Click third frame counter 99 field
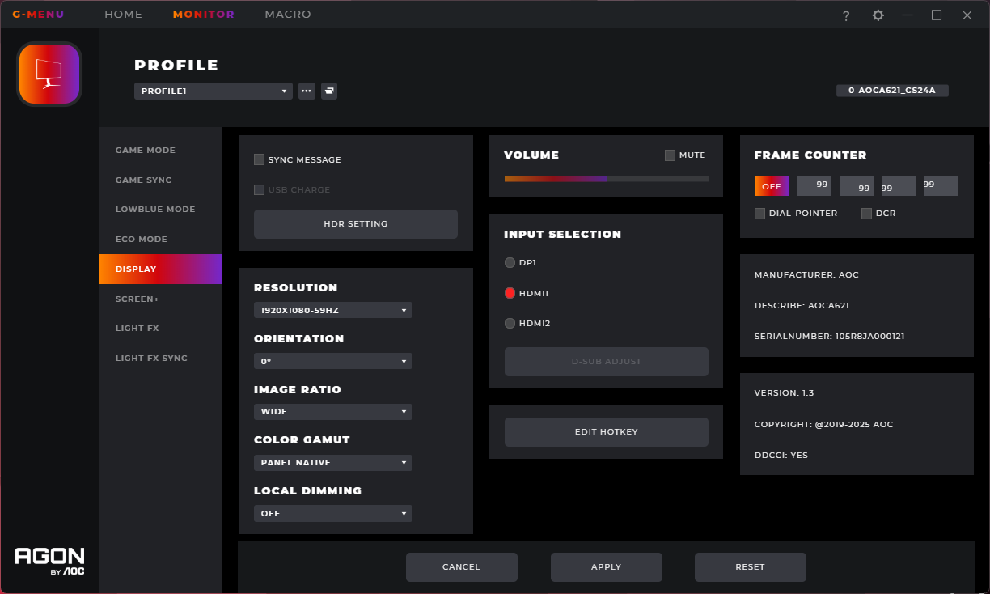Screen dimensions: 990x594 coord(899,186)
